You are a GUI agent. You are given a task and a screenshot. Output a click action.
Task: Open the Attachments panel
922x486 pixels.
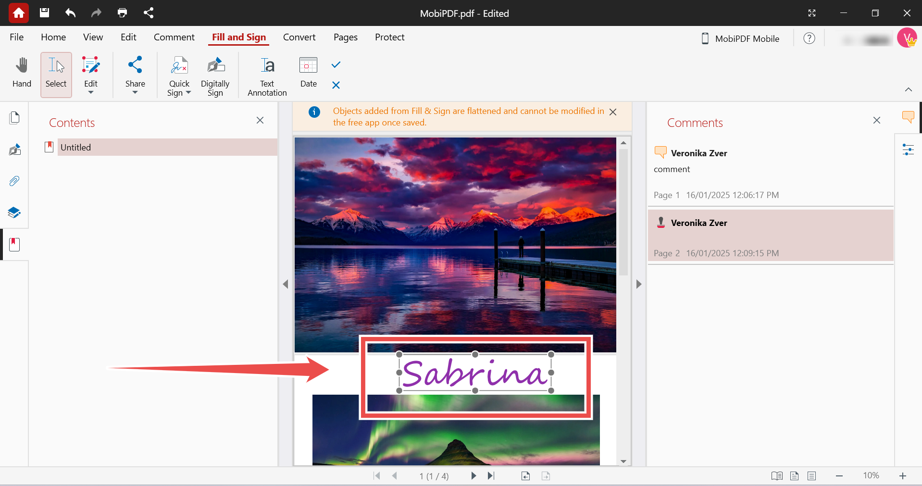[14, 181]
